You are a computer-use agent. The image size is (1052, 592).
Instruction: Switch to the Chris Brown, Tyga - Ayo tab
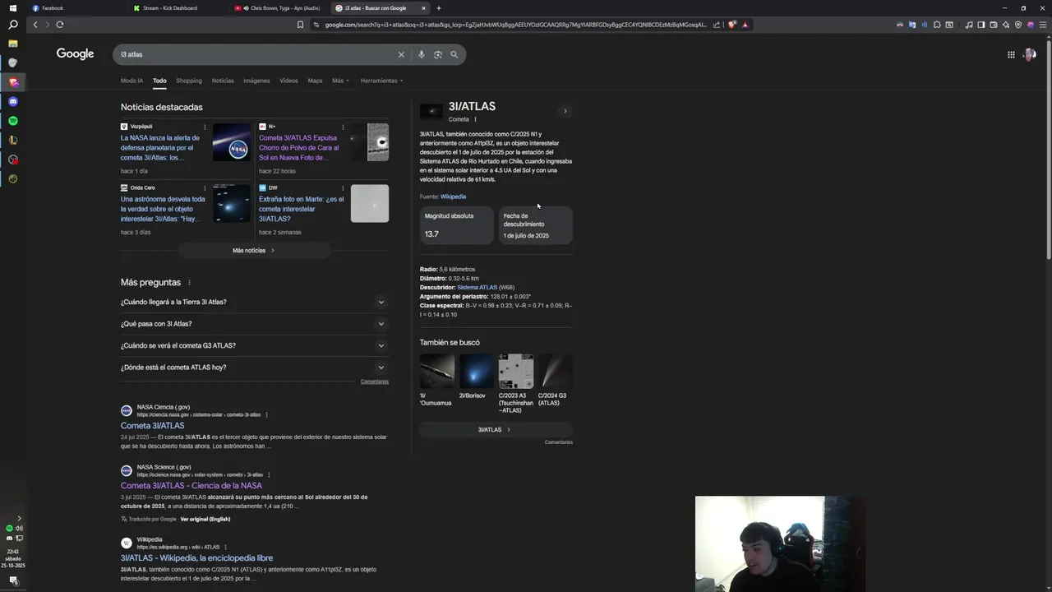(279, 8)
